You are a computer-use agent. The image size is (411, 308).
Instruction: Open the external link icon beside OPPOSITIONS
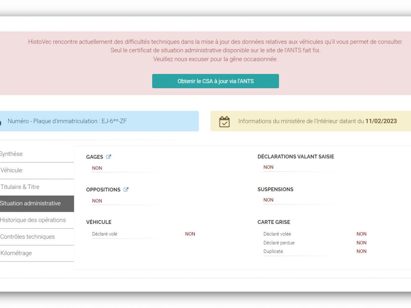(126, 190)
